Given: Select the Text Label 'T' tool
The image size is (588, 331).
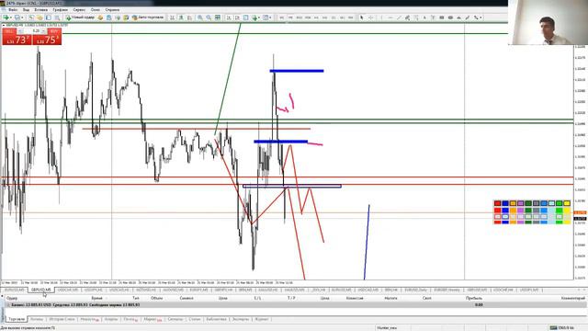Looking at the screenshot, I should [x=433, y=17].
